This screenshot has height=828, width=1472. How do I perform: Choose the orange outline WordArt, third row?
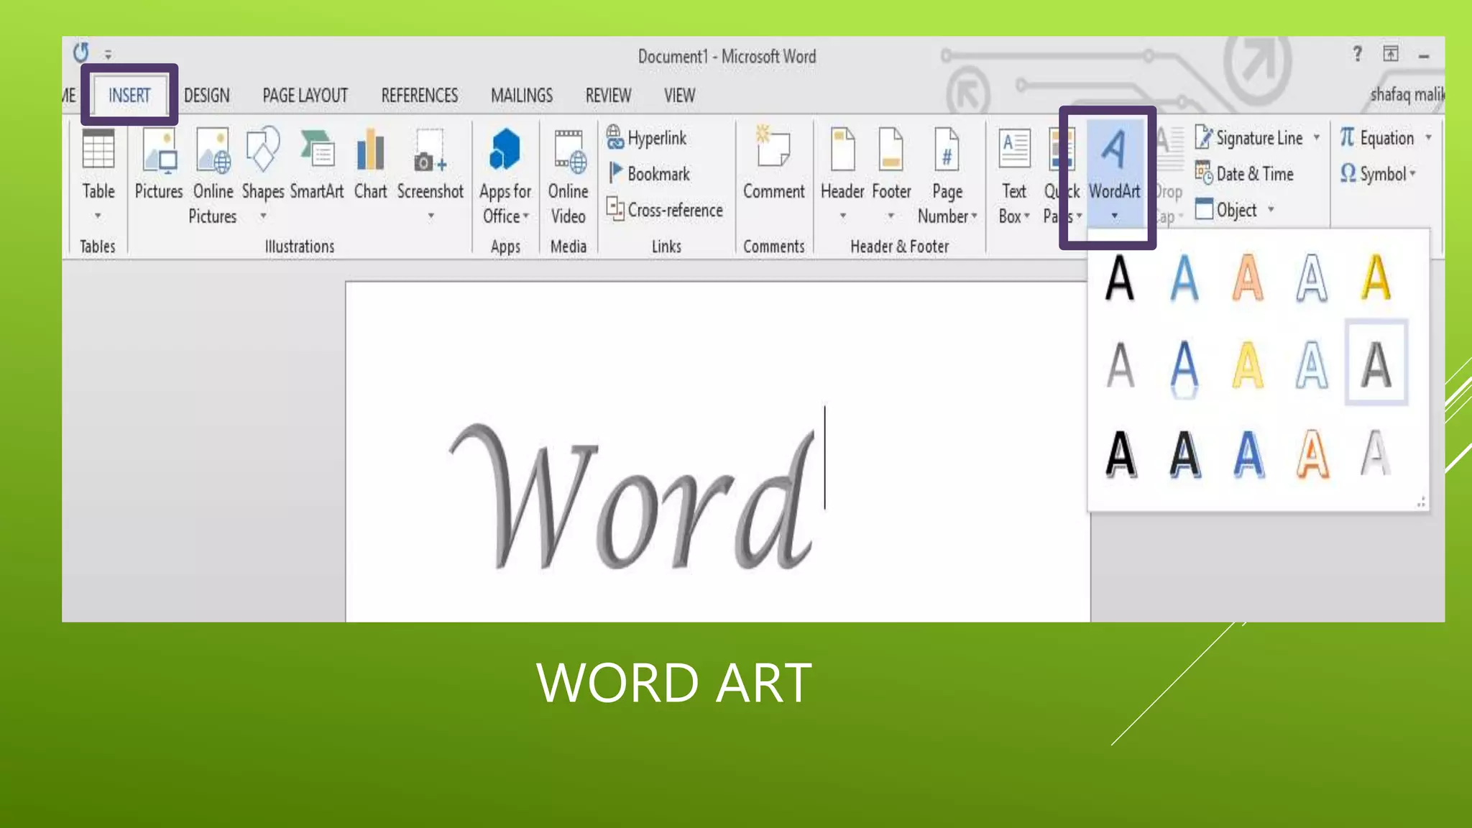point(1312,454)
